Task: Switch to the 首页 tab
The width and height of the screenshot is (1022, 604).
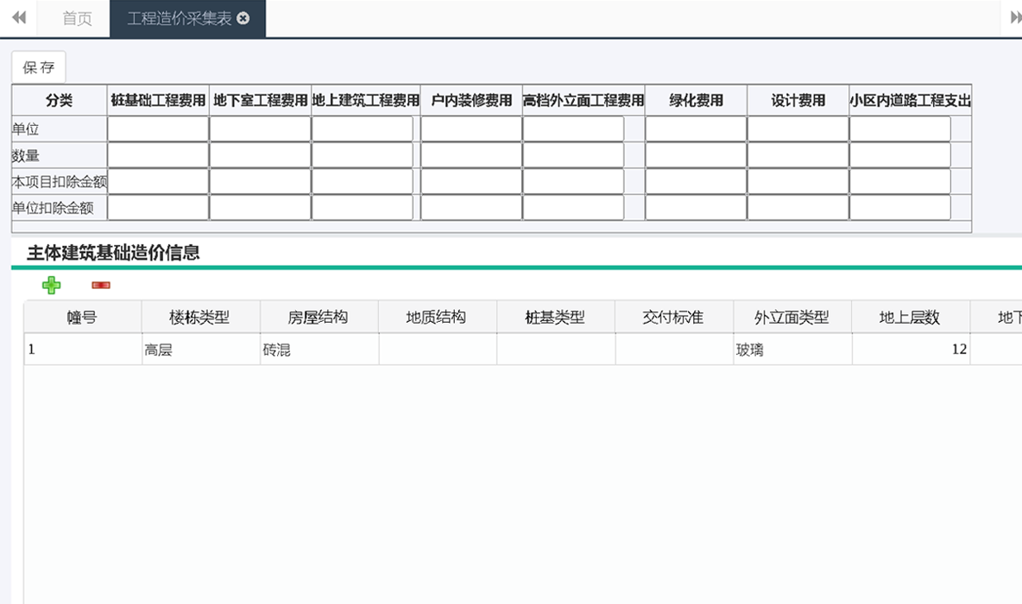Action: click(x=77, y=18)
